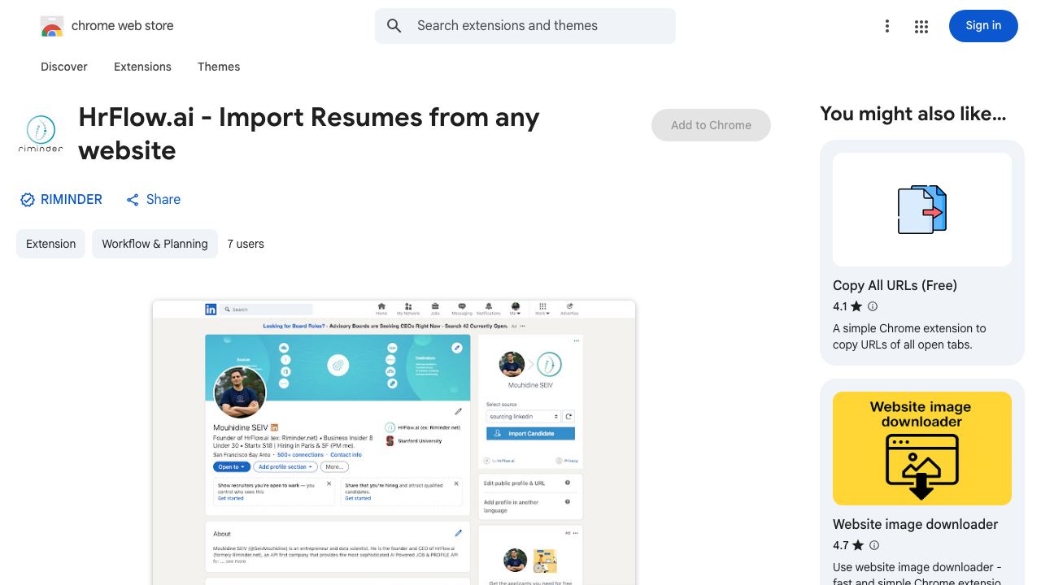This screenshot has width=1041, height=585.
Task: Open the Extensions tab
Action: tap(142, 67)
